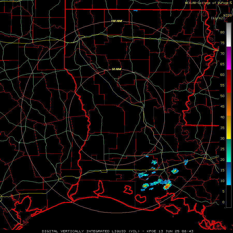Click the KPOE 13 JUN 25 08:43 timestamp
The image size is (233, 233).
170,231
